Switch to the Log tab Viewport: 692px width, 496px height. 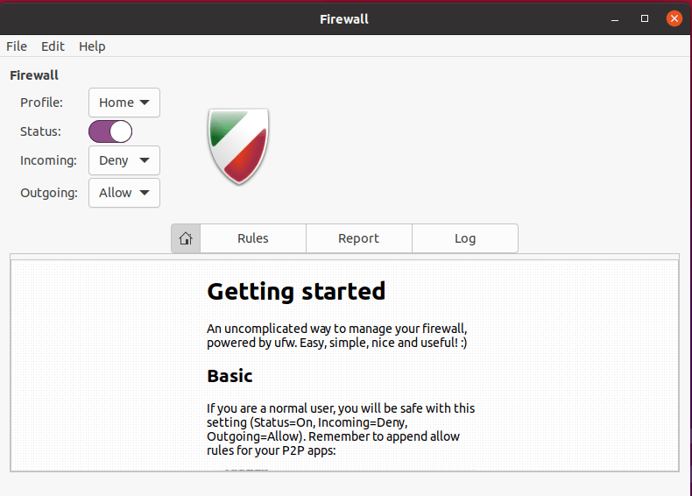click(x=465, y=238)
